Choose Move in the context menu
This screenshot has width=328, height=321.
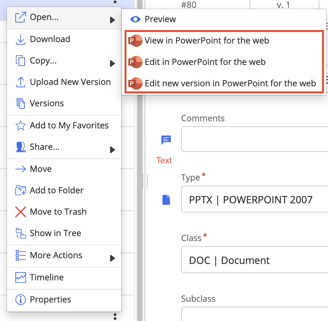click(x=41, y=169)
